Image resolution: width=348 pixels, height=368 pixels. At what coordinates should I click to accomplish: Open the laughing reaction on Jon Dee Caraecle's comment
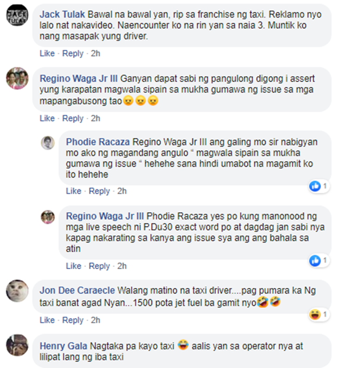point(315,315)
